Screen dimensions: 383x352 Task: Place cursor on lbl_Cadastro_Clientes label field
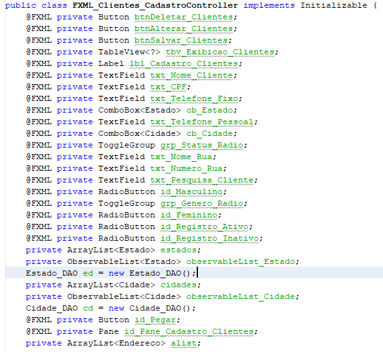(x=184, y=64)
